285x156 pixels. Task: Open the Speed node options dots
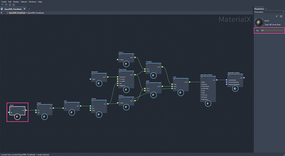51,106
